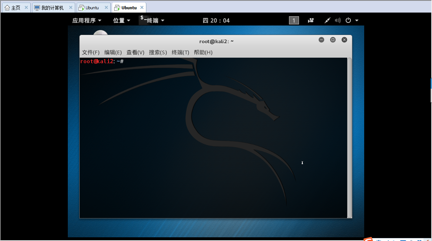Click the terminal prompt line root@kali2
This screenshot has width=432, height=241.
pos(102,61)
